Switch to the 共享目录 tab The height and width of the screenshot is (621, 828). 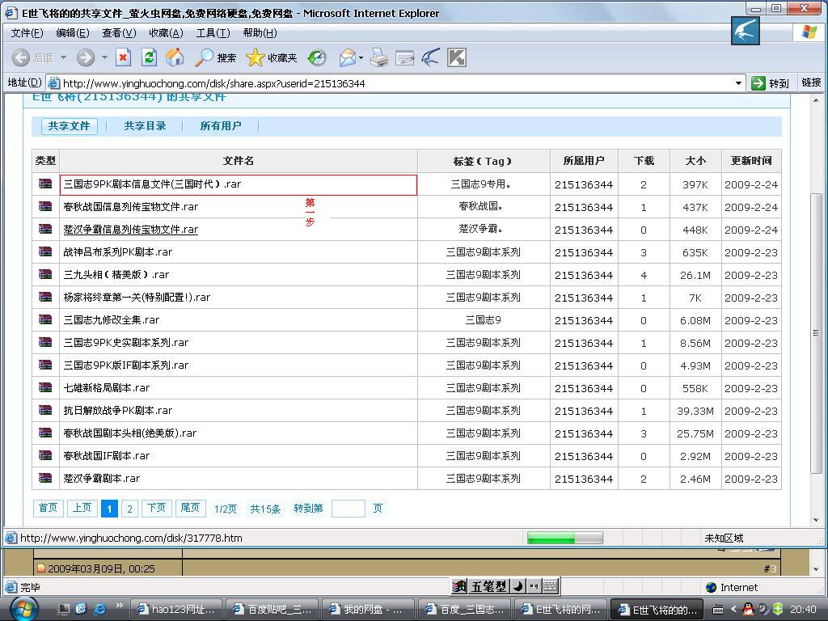pos(145,126)
